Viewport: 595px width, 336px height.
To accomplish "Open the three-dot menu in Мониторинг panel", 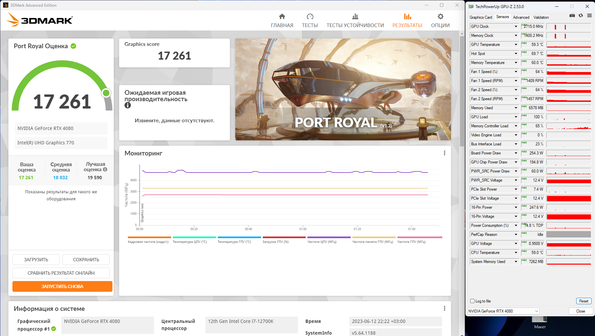I will click(x=444, y=153).
